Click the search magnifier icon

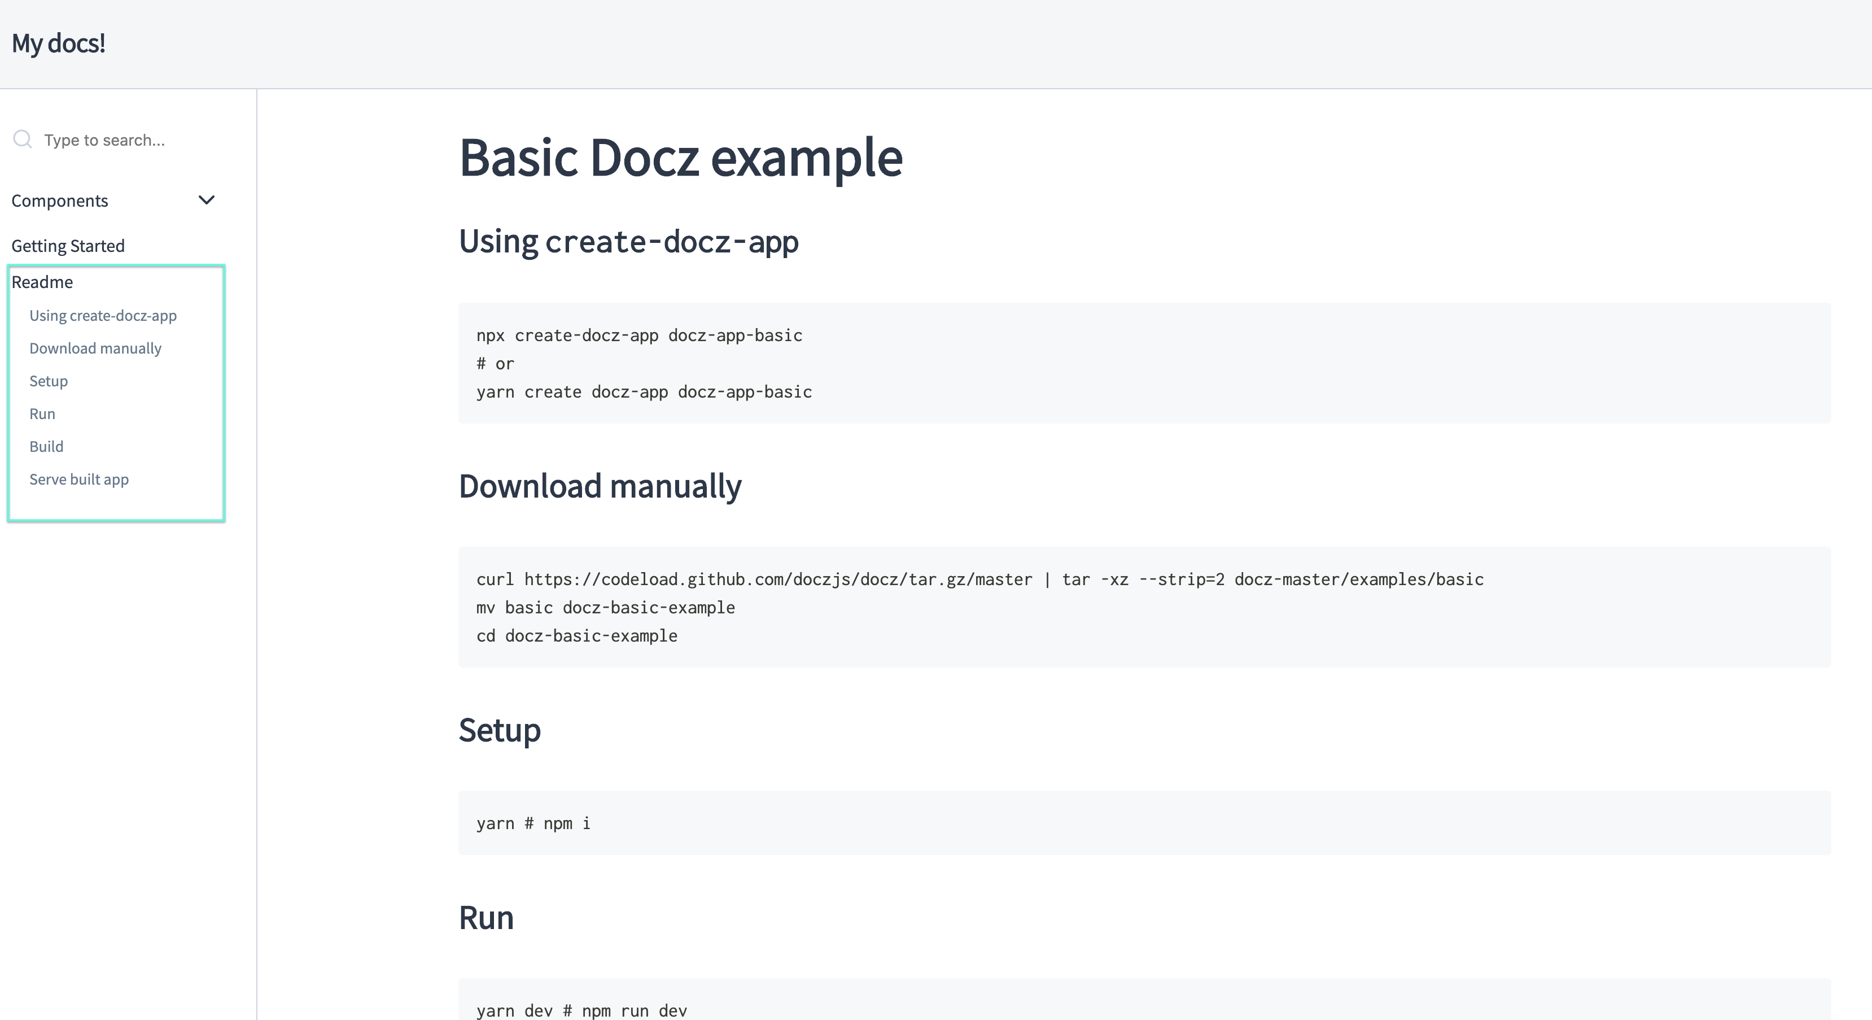click(x=23, y=139)
